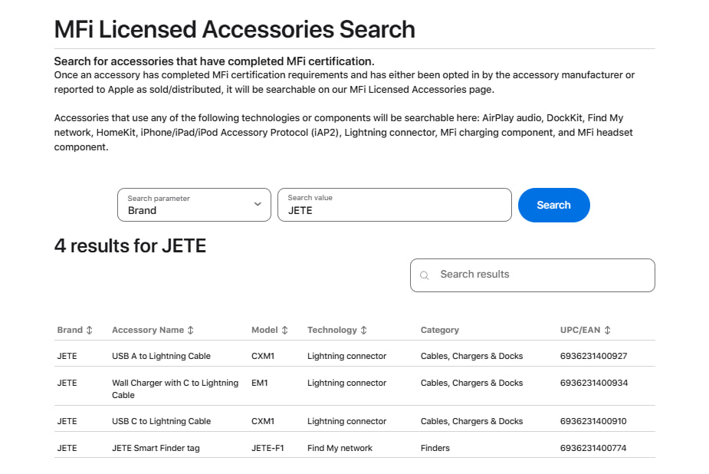The width and height of the screenshot is (709, 474).
Task: Click into the Search results filter field
Action: pyautogui.click(x=540, y=275)
